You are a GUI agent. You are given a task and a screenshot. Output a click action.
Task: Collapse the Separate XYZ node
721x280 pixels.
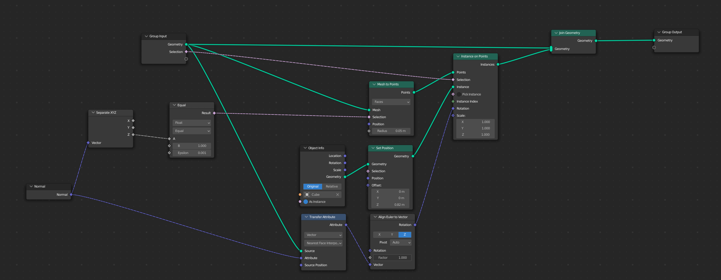tap(93, 113)
